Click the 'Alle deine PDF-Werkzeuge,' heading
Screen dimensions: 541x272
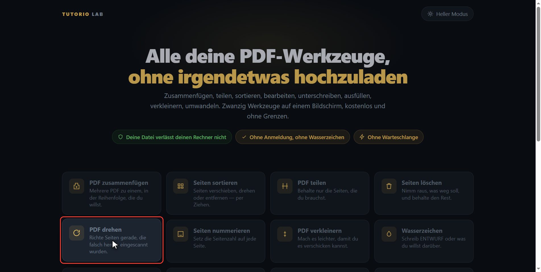pos(268,56)
